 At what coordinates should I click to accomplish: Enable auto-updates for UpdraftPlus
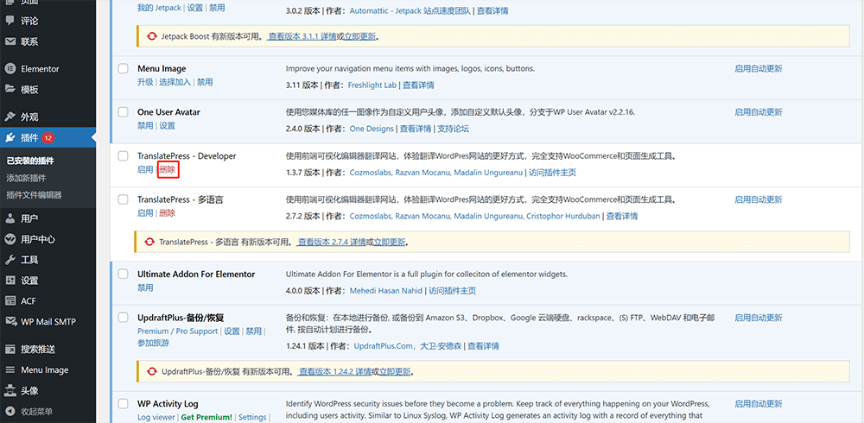point(759,318)
